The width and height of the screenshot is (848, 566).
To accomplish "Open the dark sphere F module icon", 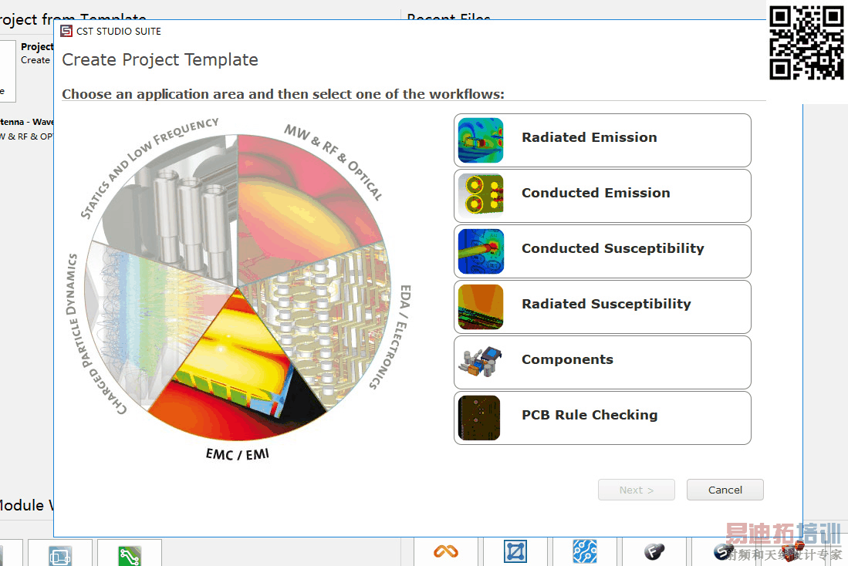I will (654, 552).
